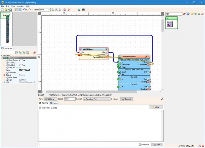205x148 pixels.
Task: Click the pin icon in Properties panel
Action: 34,52
